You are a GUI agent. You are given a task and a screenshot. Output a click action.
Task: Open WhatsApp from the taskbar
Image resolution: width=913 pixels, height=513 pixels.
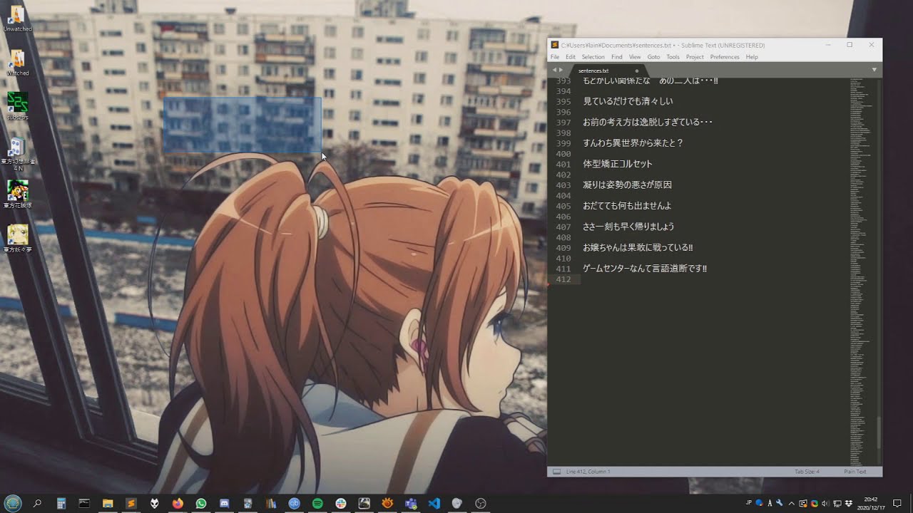pos(201,503)
